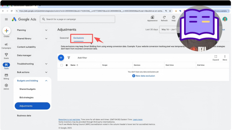This screenshot has height=130, width=232.
Task: Focus the search for page or campaign field
Action: (x=77, y=19)
